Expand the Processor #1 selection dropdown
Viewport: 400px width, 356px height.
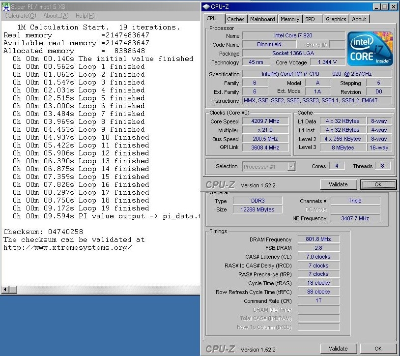[291, 167]
